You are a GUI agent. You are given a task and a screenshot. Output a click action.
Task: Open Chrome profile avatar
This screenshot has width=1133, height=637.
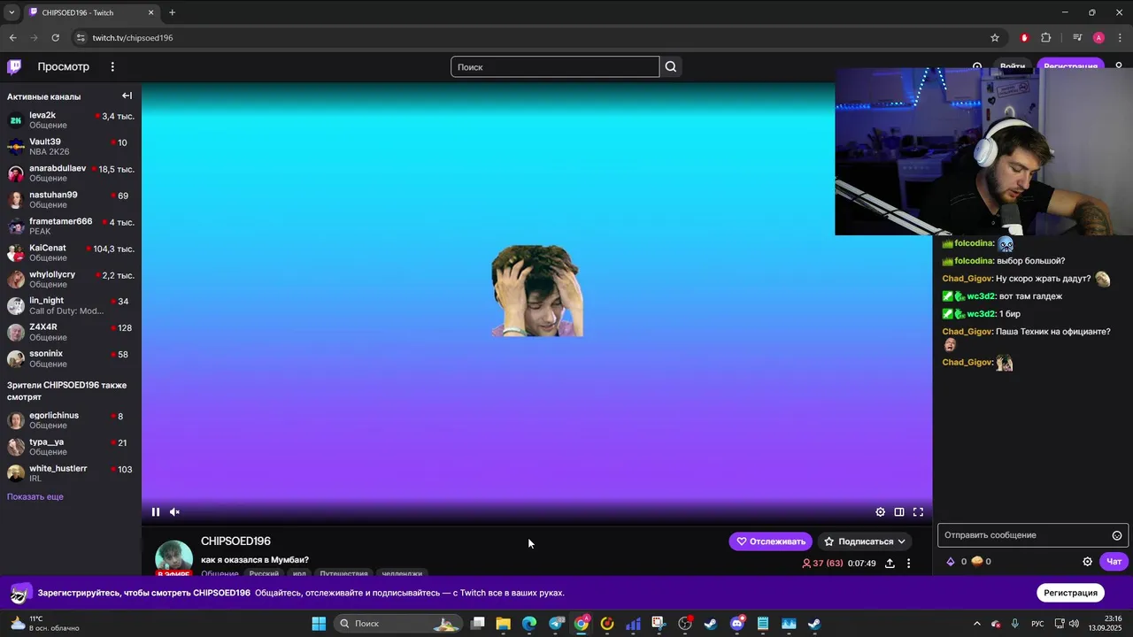1098,38
